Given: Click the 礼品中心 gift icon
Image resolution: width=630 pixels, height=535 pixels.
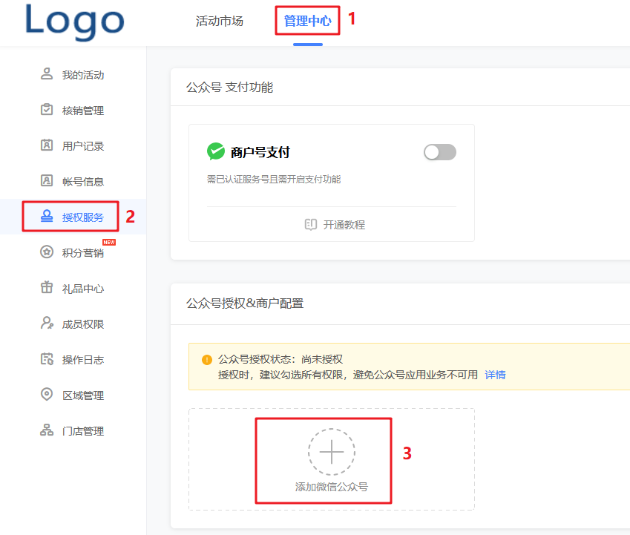Looking at the screenshot, I should (47, 287).
